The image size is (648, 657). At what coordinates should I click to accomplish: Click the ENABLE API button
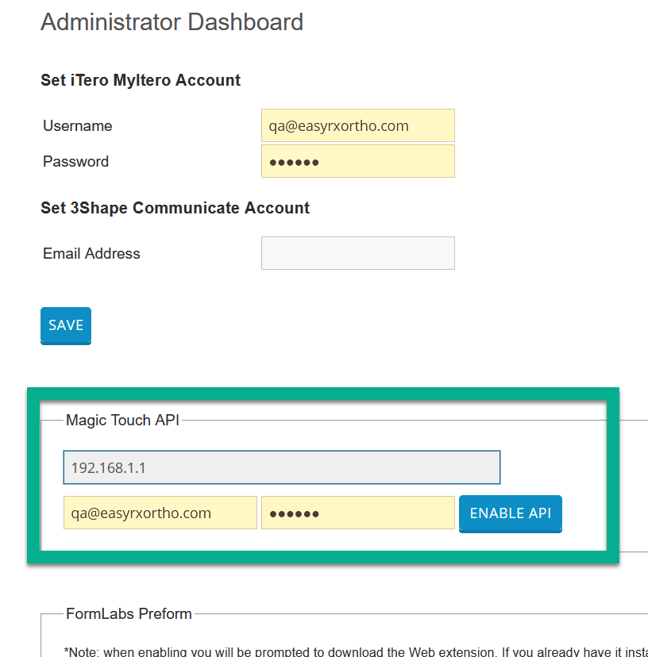click(x=510, y=513)
